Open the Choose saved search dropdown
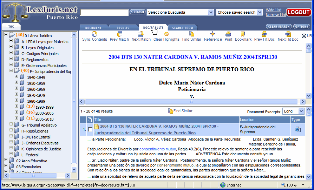314x190 pixels. pos(260,12)
